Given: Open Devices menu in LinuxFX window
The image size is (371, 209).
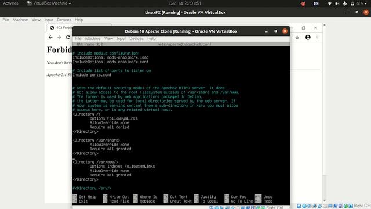Looking at the screenshot, I should tap(64, 20).
